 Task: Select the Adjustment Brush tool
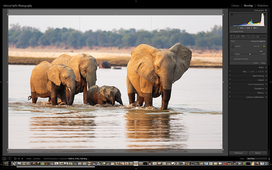(x=261, y=37)
